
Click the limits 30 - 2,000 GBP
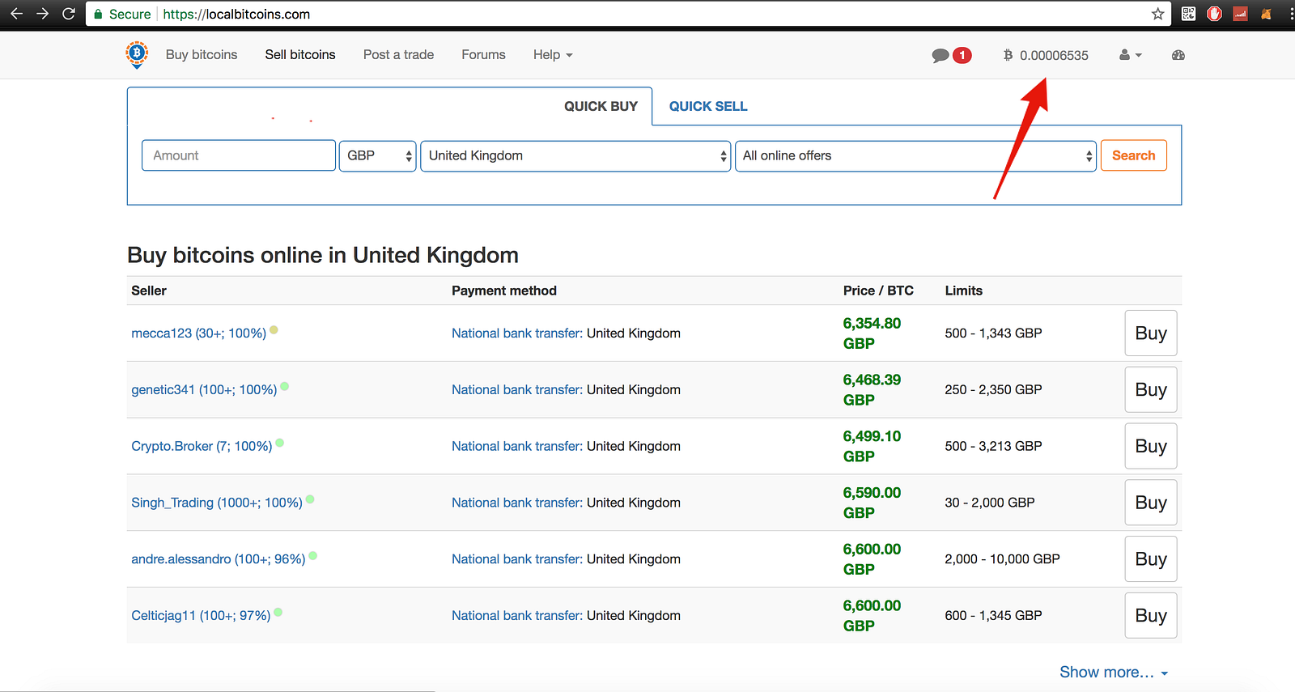pyautogui.click(x=990, y=503)
